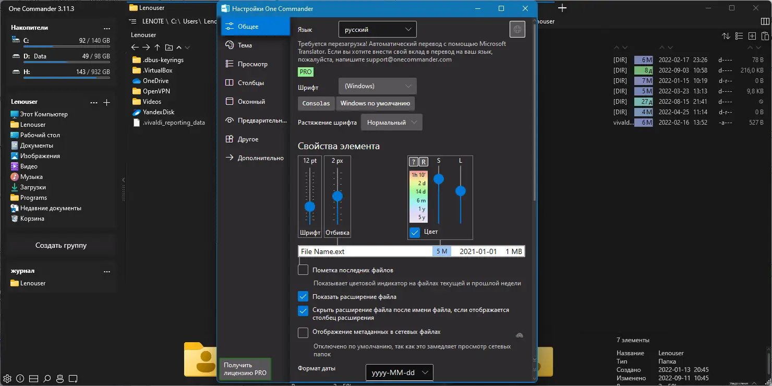
Task: Navigate up one folder level
Action: click(x=157, y=47)
